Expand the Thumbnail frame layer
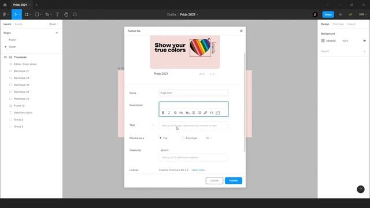This screenshot has width=370, height=208. pos(5,57)
